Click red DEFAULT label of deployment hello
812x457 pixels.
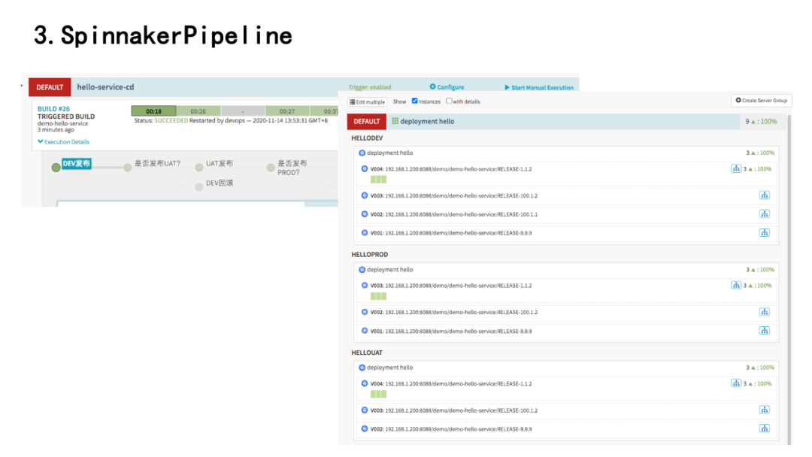coord(367,121)
